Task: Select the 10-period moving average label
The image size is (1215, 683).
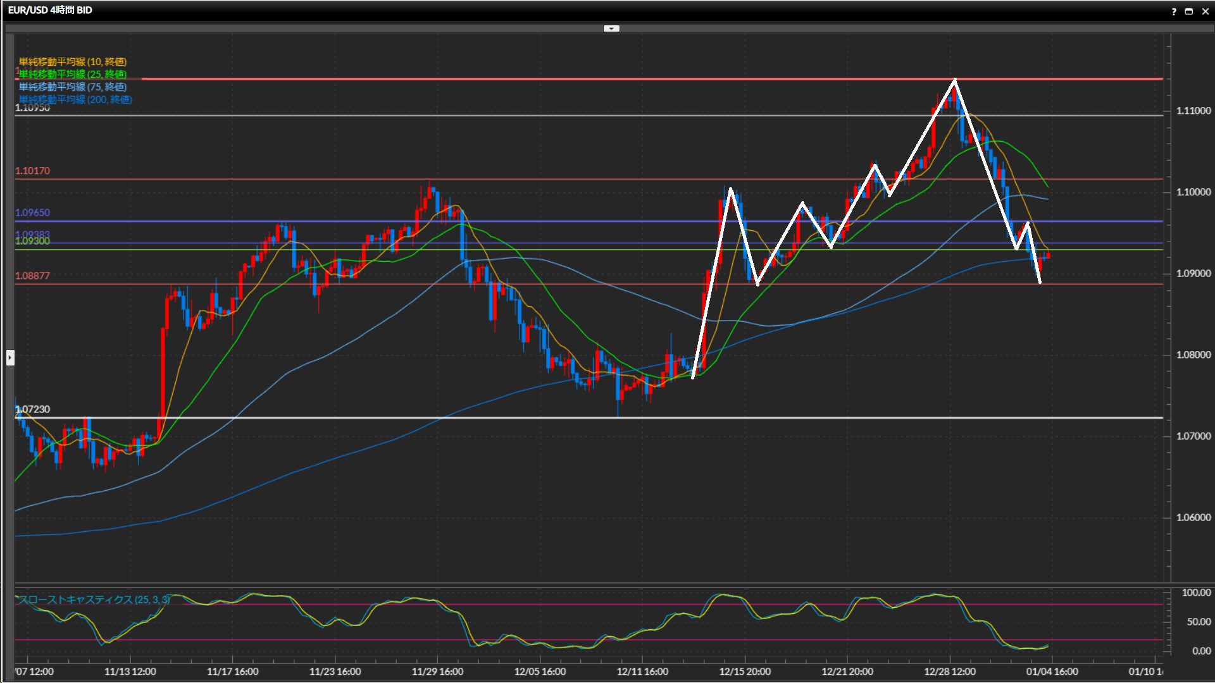Action: pyautogui.click(x=73, y=61)
